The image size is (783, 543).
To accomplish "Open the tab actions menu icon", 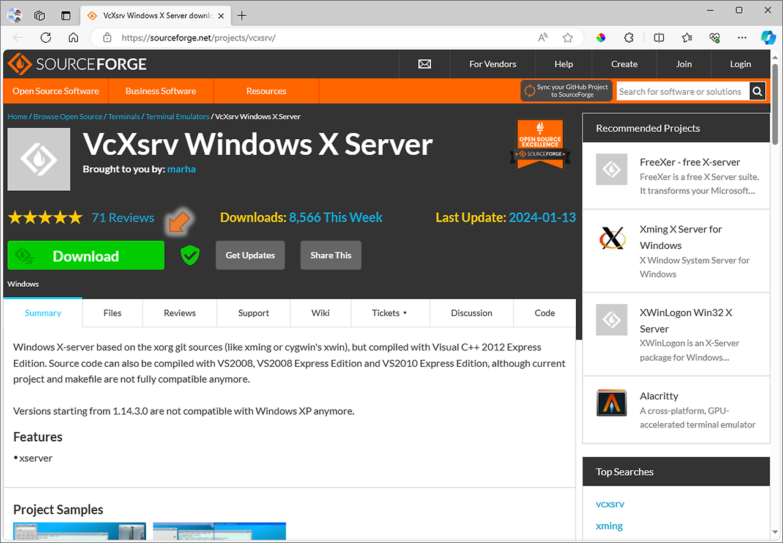I will click(66, 15).
